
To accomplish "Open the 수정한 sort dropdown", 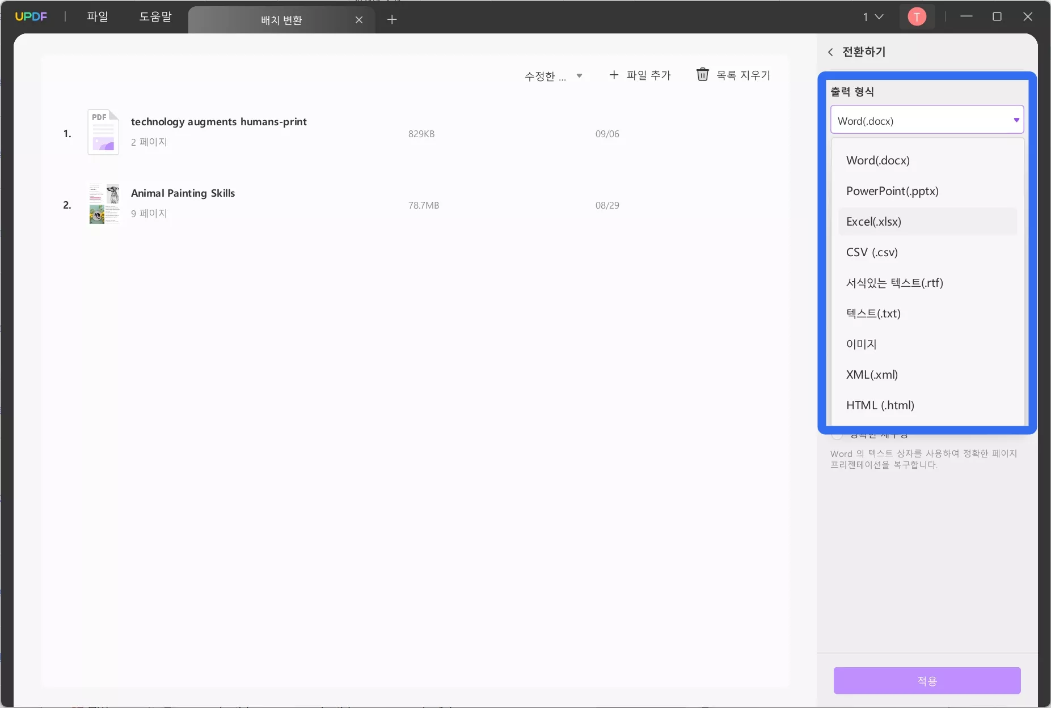I will [x=554, y=76].
